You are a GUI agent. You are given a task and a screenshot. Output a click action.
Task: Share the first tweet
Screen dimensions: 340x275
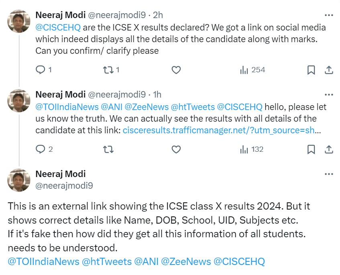(x=328, y=70)
